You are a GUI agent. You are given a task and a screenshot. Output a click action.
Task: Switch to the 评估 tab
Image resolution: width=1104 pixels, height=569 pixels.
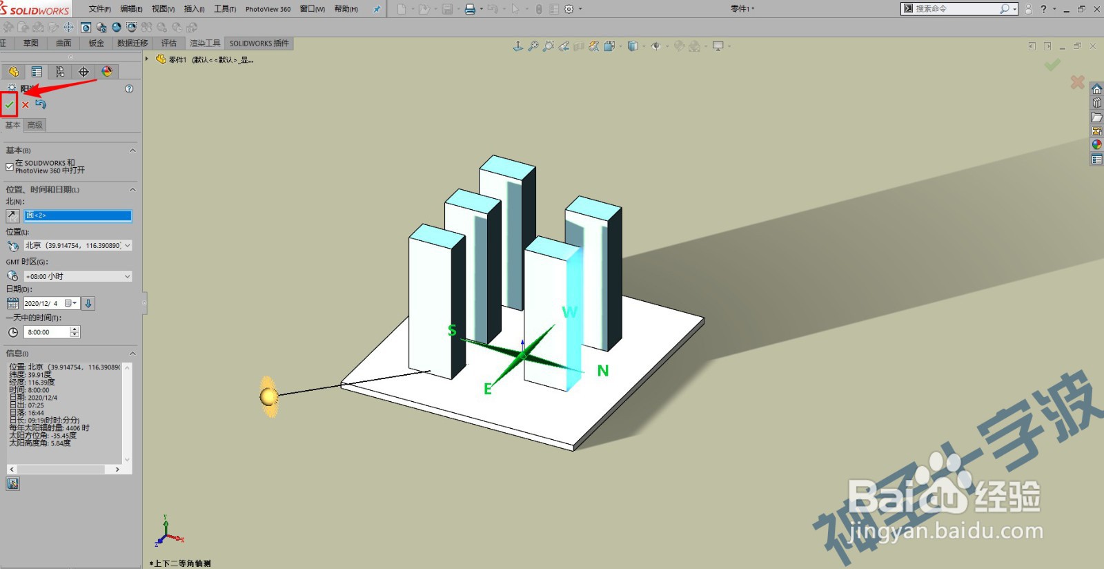click(169, 43)
